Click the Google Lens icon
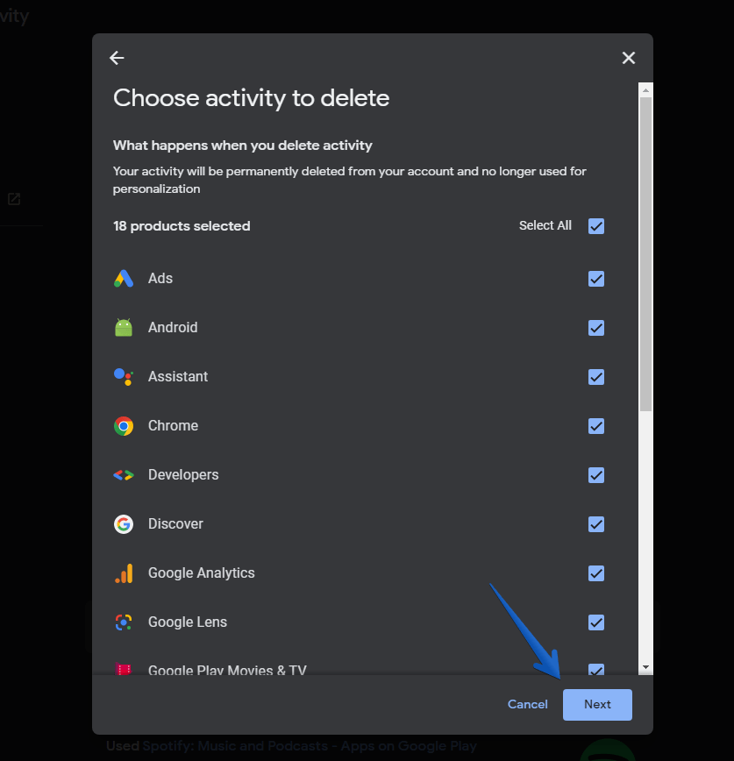 tap(124, 622)
